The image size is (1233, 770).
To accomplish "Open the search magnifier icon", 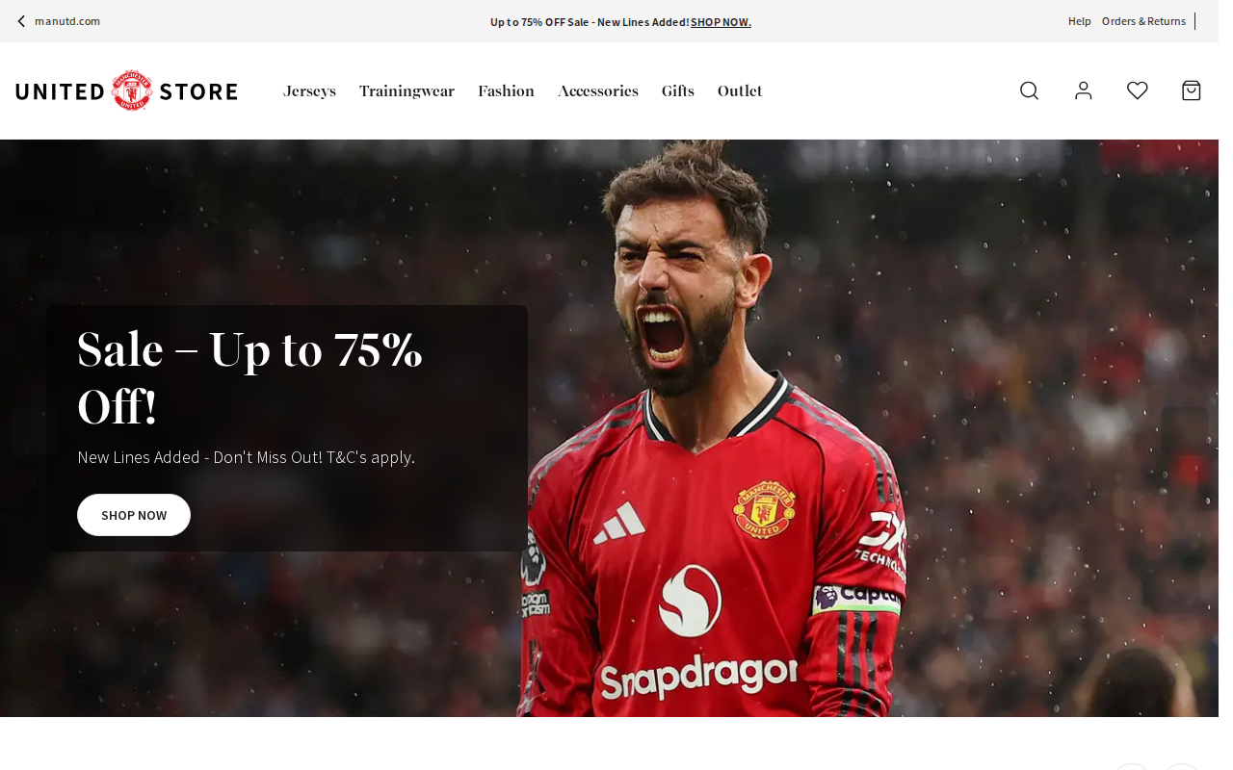I will 1029,90.
